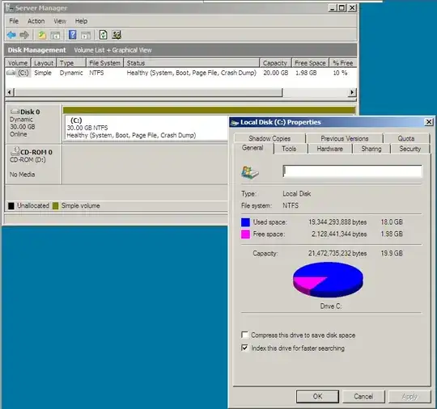Toggle the Show/Hide Console Tree icon

tap(55, 35)
